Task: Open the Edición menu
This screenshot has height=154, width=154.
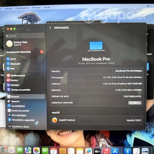Action: click(9, 9)
